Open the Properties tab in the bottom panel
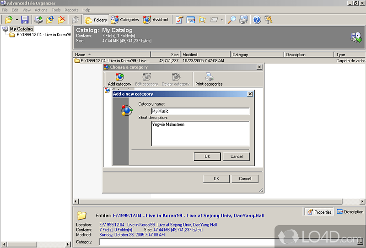The height and width of the screenshot is (248, 366). (x=319, y=212)
